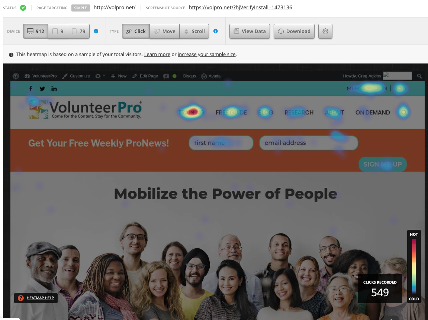Image resolution: width=428 pixels, height=320 pixels.
Task: Switch to Scroll heatmap type
Action: (194, 31)
